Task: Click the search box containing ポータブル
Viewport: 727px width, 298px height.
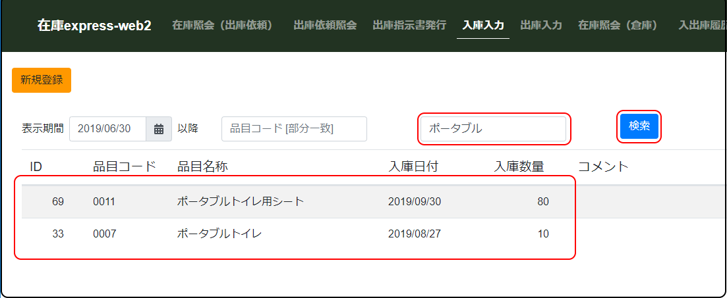Action: (x=493, y=129)
